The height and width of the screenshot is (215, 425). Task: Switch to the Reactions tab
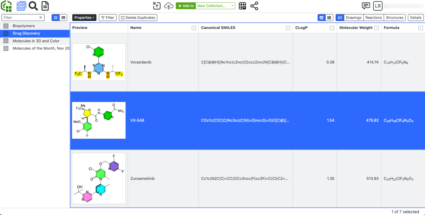click(x=373, y=18)
